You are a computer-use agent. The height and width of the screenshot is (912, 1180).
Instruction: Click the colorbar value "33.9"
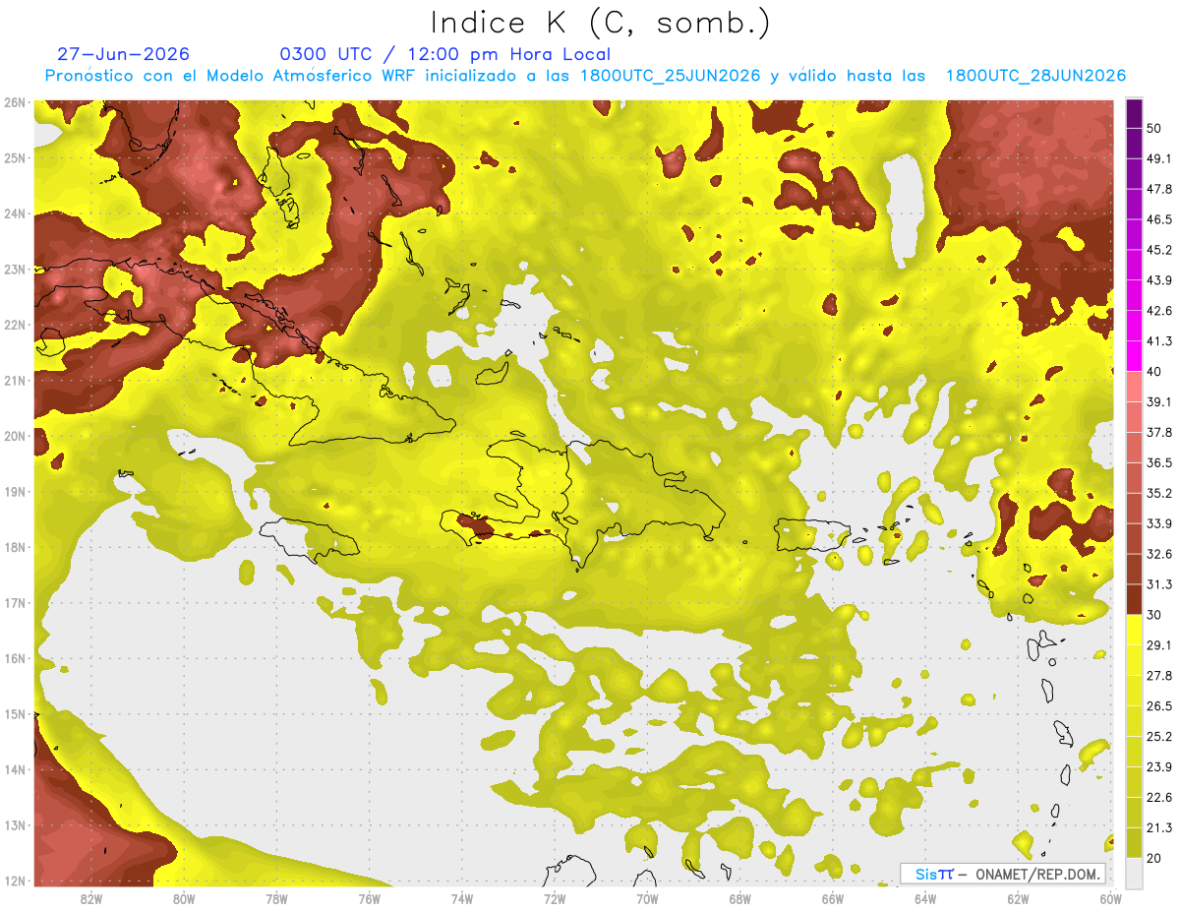tap(1159, 523)
